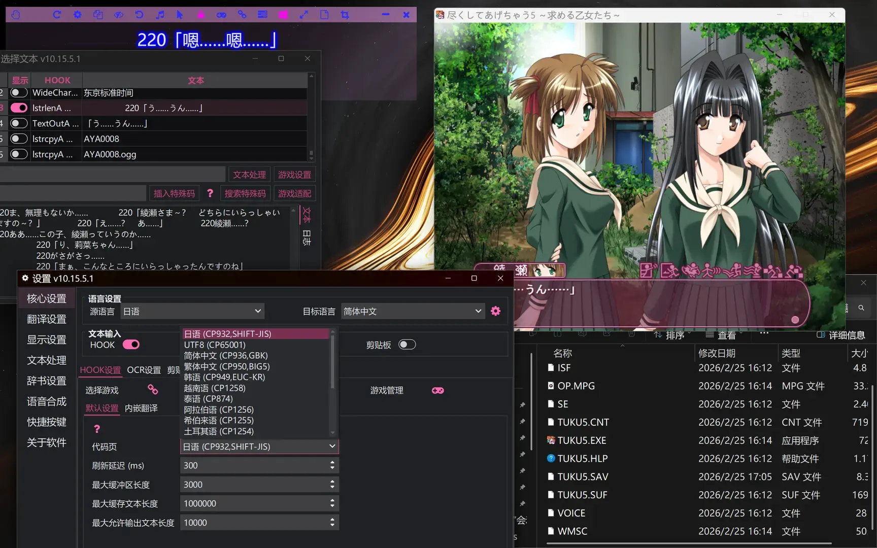This screenshot has height=548, width=877.
Task: Click the search icon in File Explorer
Action: pyautogui.click(x=861, y=307)
